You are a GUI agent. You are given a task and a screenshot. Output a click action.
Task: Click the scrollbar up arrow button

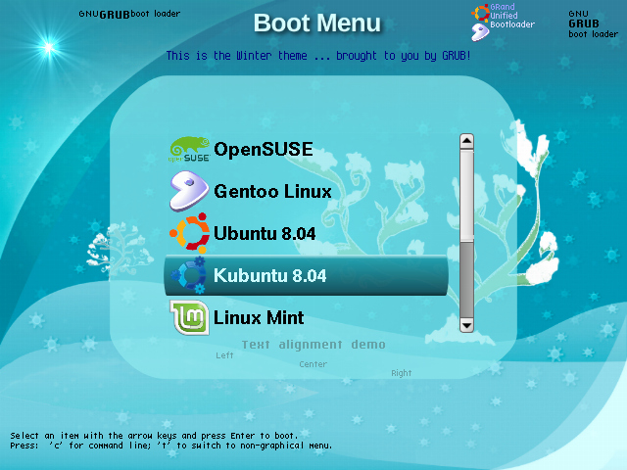click(466, 141)
